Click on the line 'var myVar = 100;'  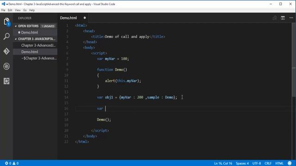tap(113, 59)
